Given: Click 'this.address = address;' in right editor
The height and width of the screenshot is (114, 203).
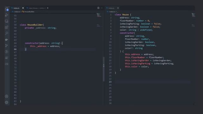Looking at the screenshot, I should pyautogui.click(x=139, y=54).
